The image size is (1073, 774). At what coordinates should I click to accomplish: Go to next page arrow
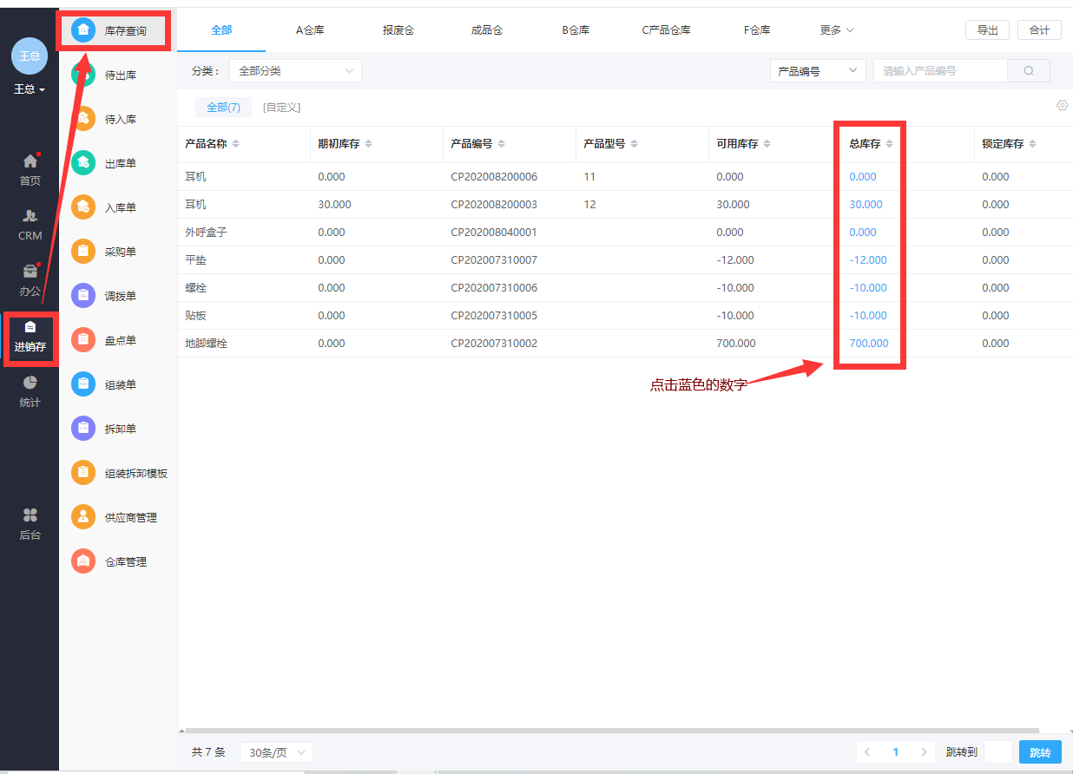click(925, 752)
